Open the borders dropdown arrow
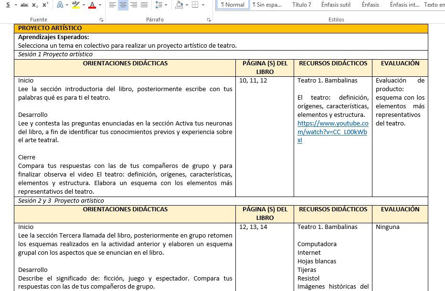This screenshot has height=291, width=445. click(203, 5)
